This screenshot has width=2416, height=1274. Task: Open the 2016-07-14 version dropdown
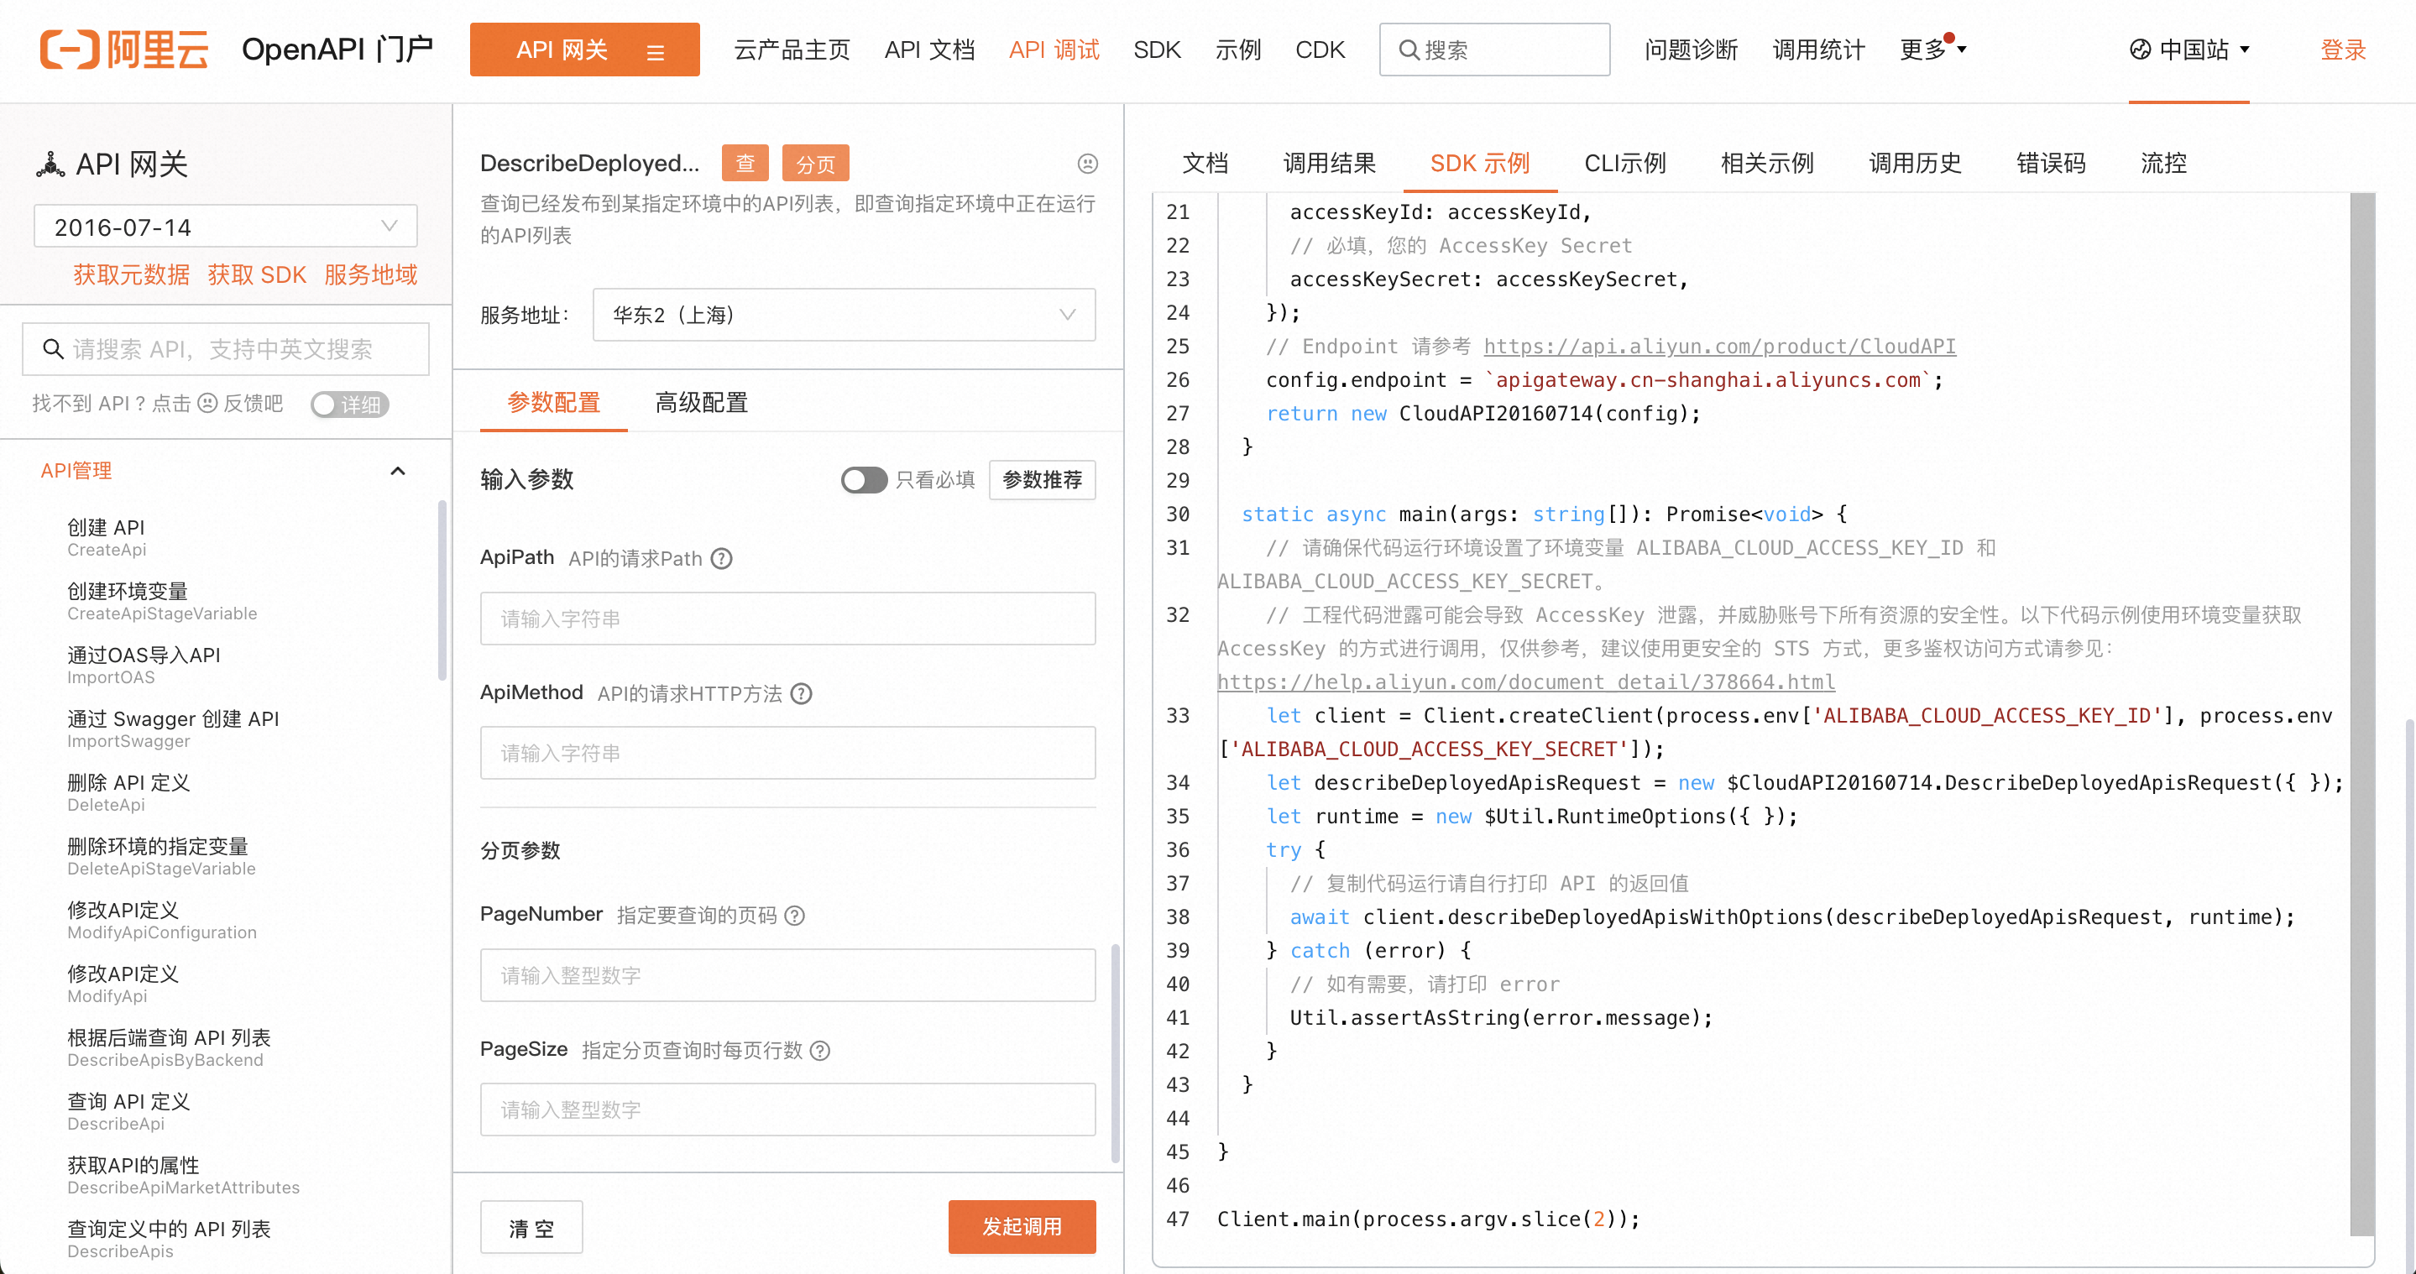pyautogui.click(x=225, y=227)
